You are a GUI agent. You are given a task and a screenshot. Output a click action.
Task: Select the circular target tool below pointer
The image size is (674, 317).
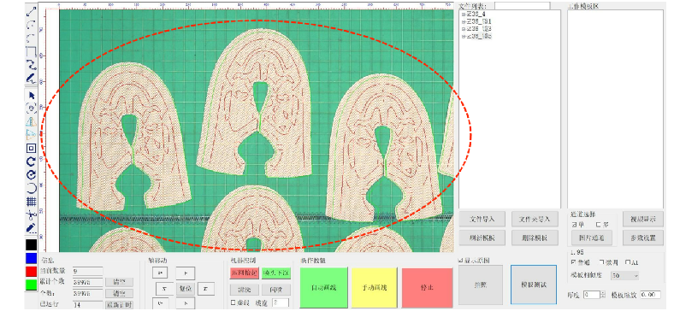click(x=31, y=109)
